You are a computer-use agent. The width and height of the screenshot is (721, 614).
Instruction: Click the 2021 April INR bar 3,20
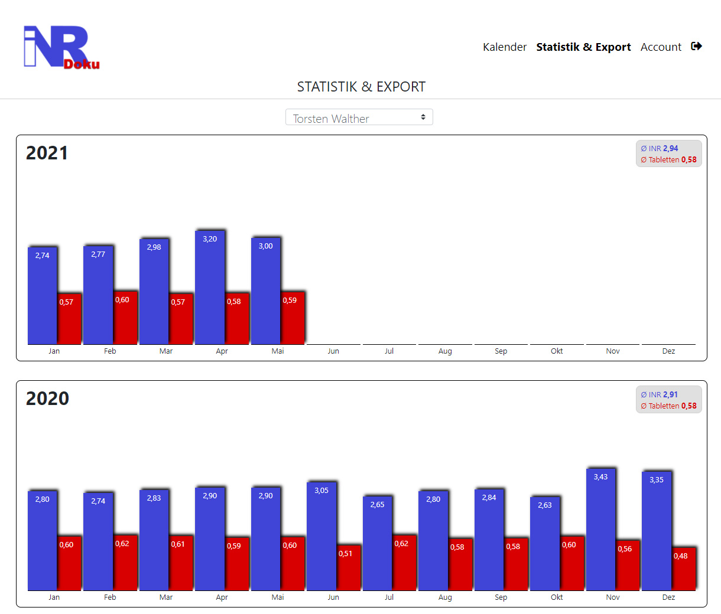(210, 288)
